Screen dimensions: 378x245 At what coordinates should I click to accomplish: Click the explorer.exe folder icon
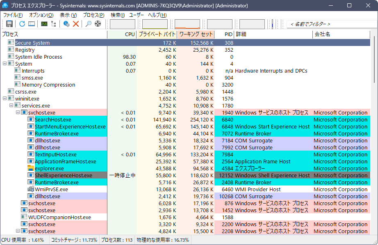pyautogui.click(x=31, y=168)
